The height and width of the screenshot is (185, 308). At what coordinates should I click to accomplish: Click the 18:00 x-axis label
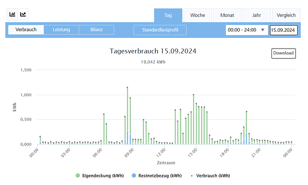(224, 153)
